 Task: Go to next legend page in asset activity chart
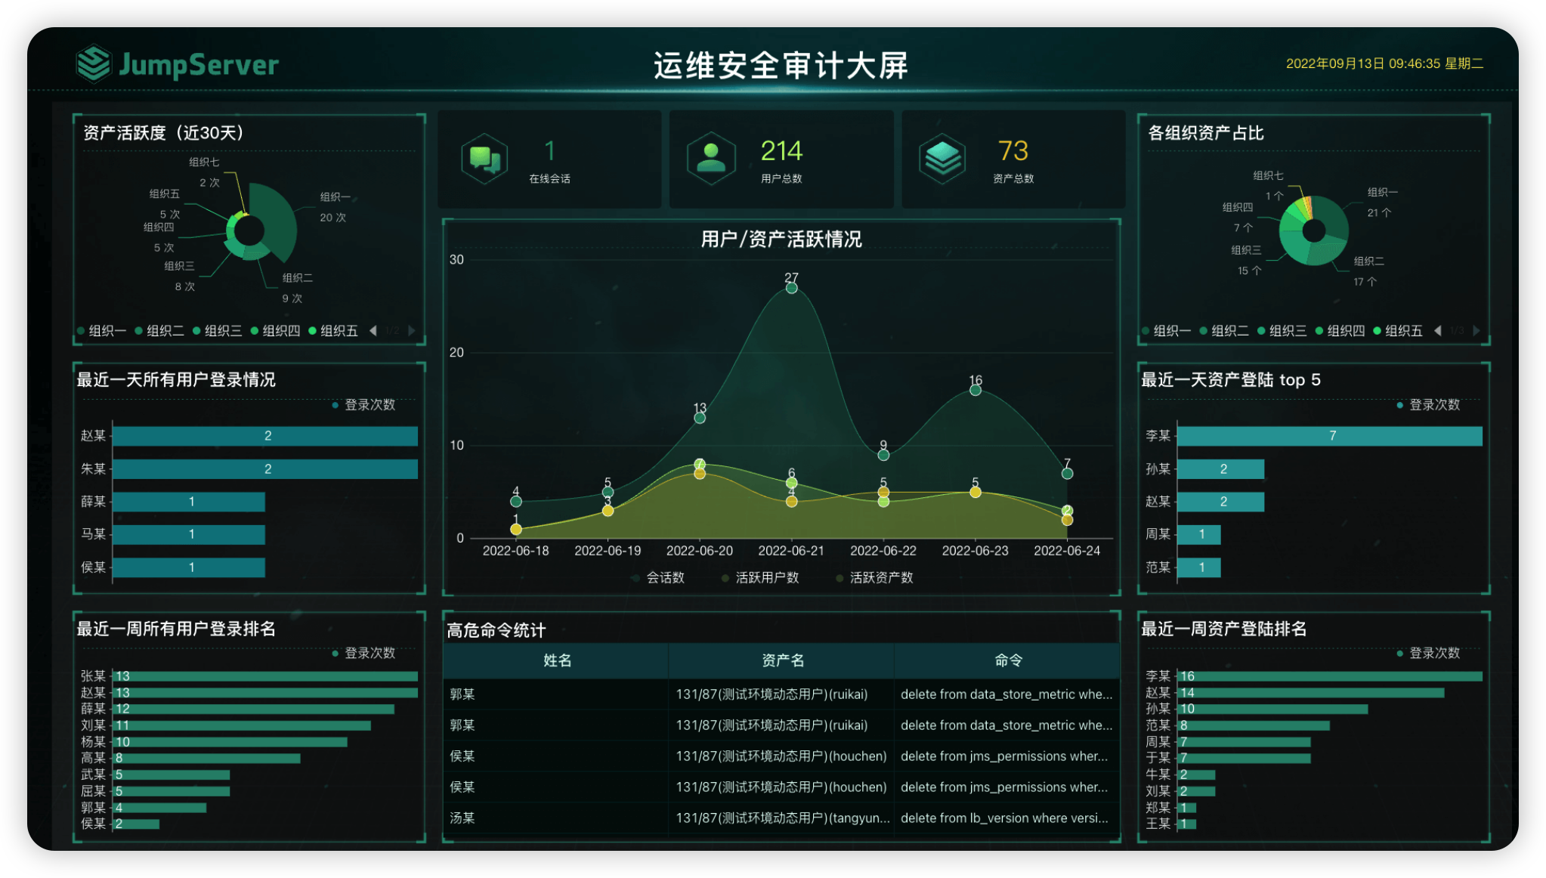[x=412, y=331]
